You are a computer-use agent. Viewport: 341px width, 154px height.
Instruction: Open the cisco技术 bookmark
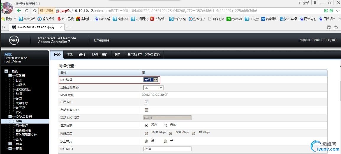point(27,19)
